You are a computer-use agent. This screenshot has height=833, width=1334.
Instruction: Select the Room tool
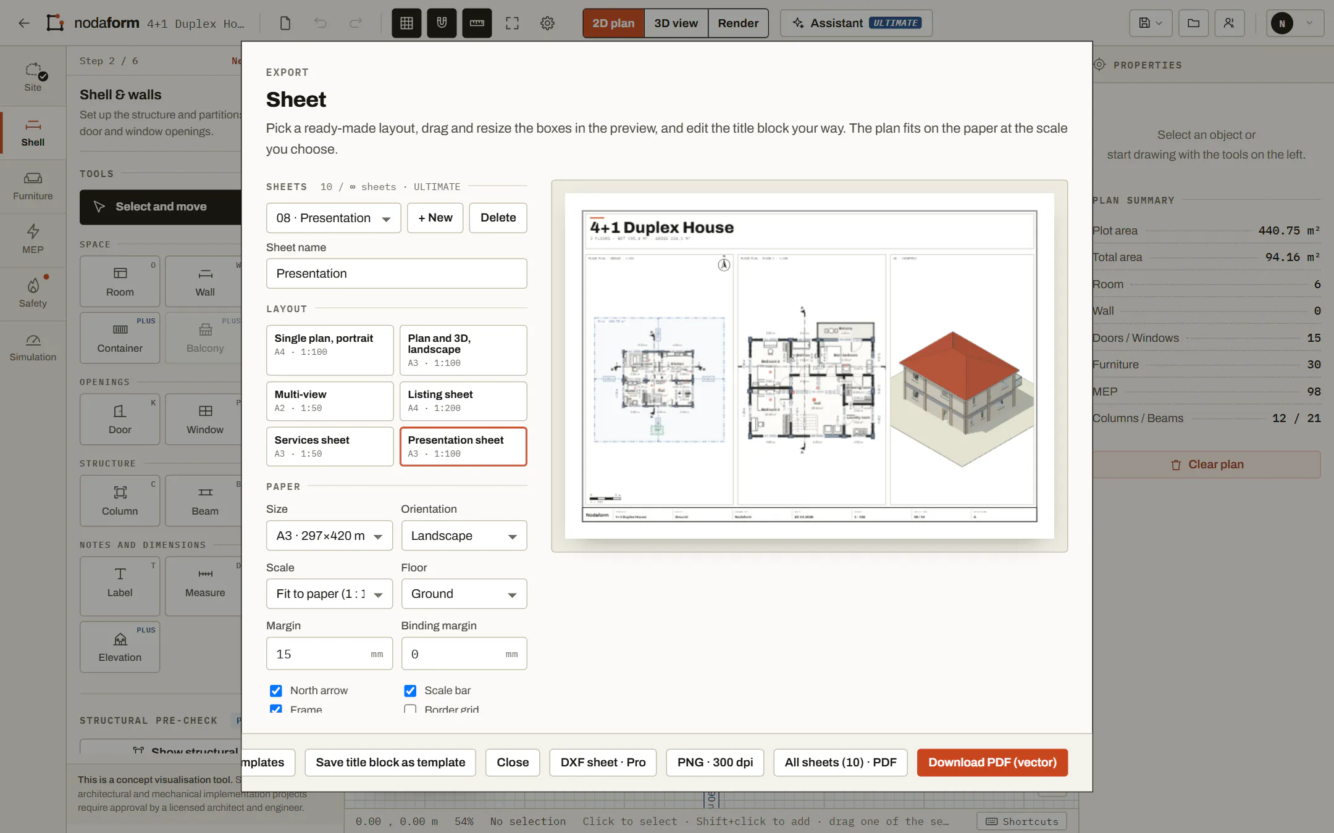[x=120, y=281]
